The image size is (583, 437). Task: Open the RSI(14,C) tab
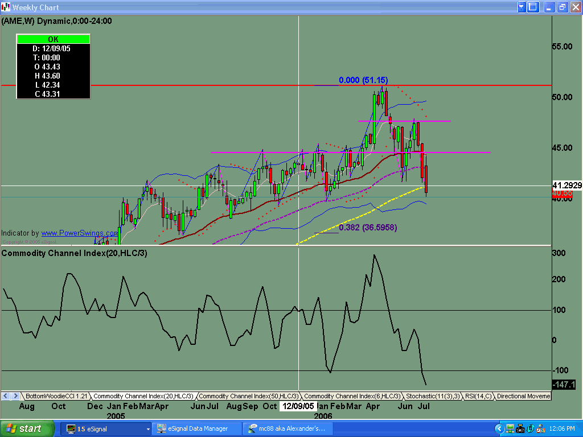(x=478, y=396)
